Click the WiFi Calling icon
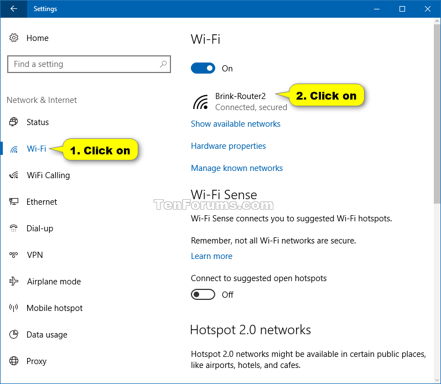This screenshot has height=384, width=441. [14, 175]
